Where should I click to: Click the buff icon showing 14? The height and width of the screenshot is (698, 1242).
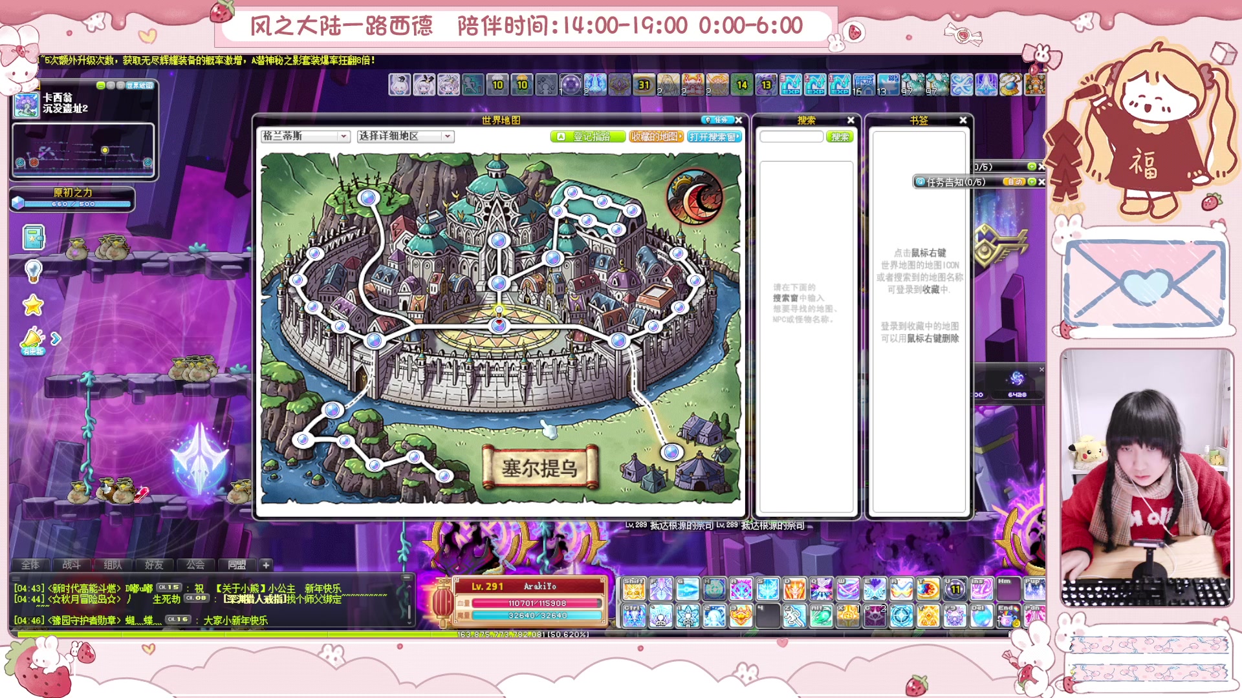click(742, 85)
